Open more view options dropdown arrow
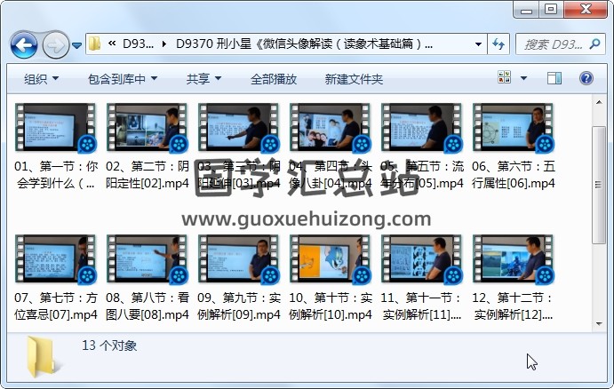 (523, 78)
